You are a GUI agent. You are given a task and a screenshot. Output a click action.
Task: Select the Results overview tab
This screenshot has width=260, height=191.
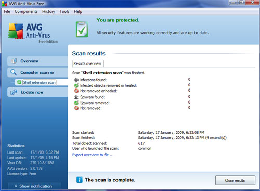tap(88, 63)
